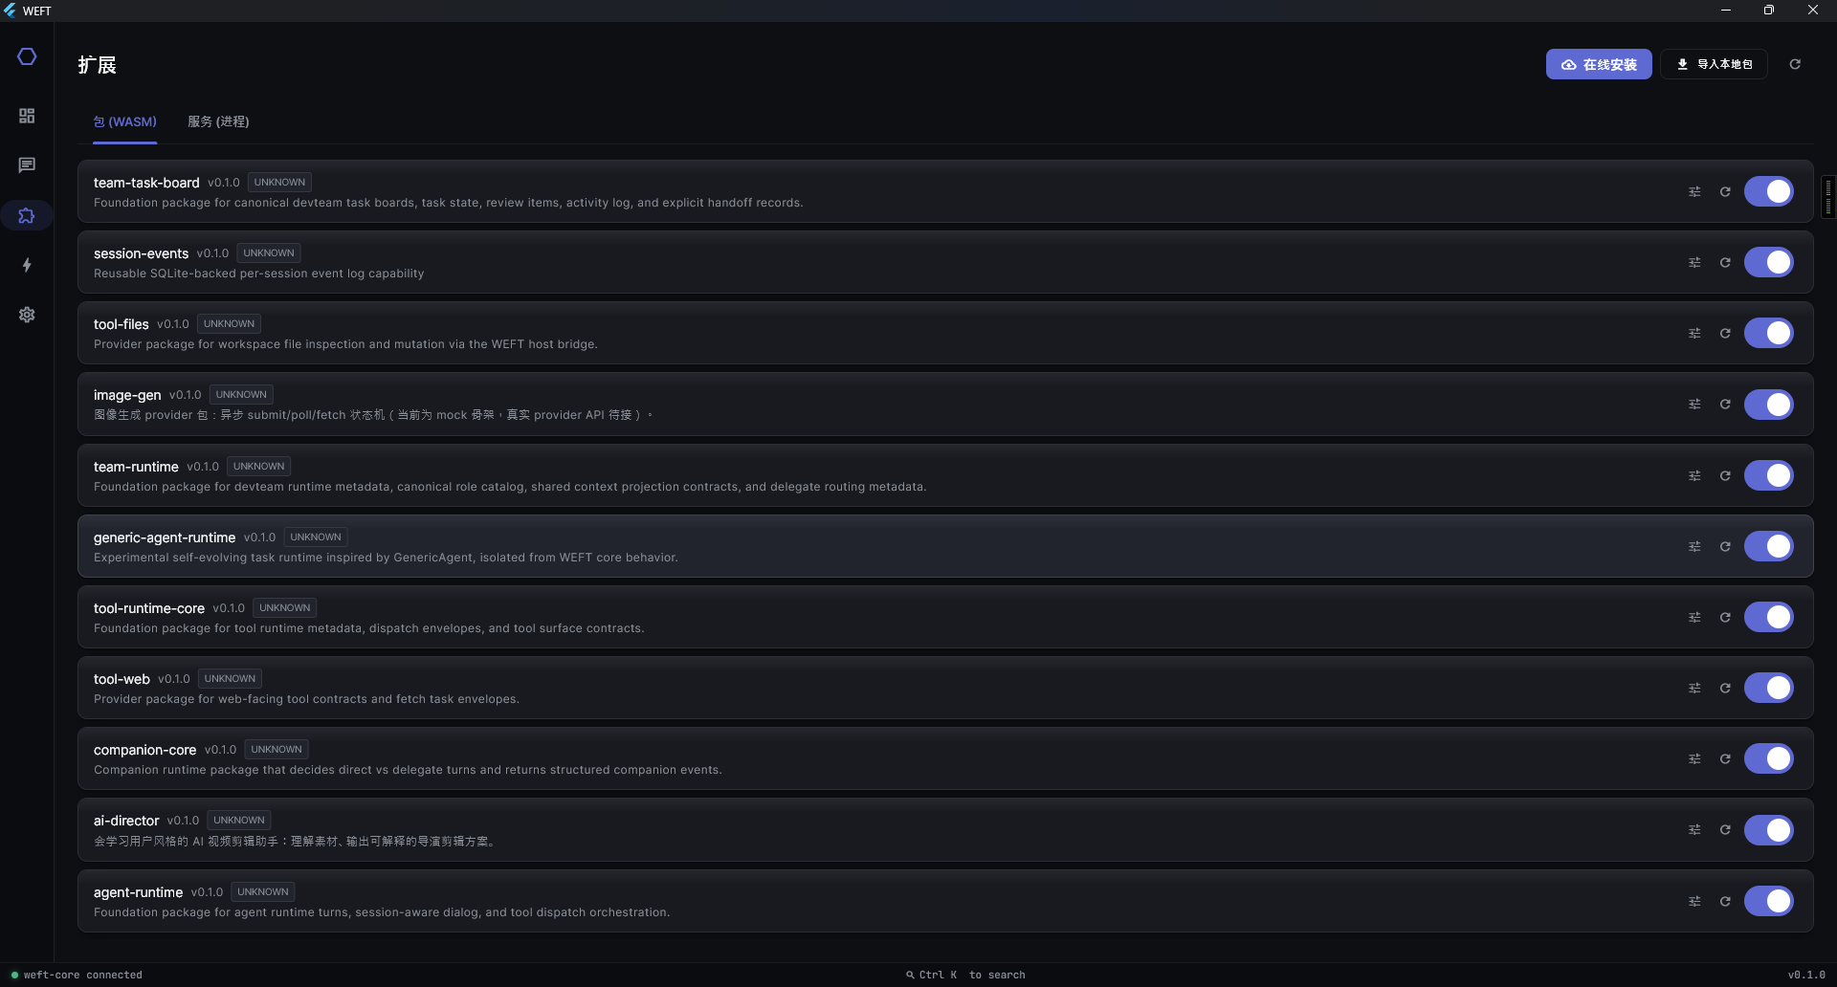The image size is (1837, 987).
Task: Disable the ai-director package toggle
Action: (1768, 830)
